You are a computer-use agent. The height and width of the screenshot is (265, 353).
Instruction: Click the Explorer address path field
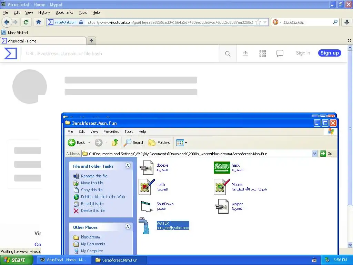point(197,154)
